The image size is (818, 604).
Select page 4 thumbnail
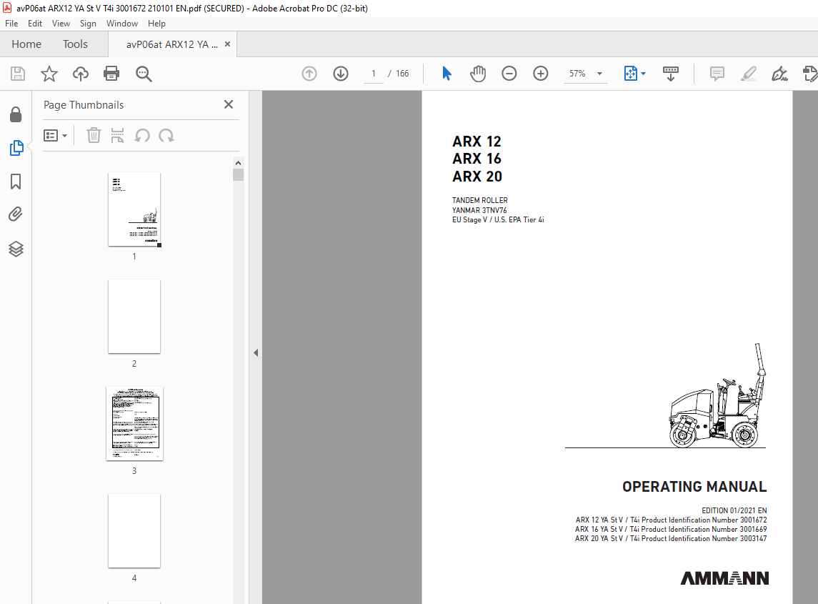pos(134,530)
